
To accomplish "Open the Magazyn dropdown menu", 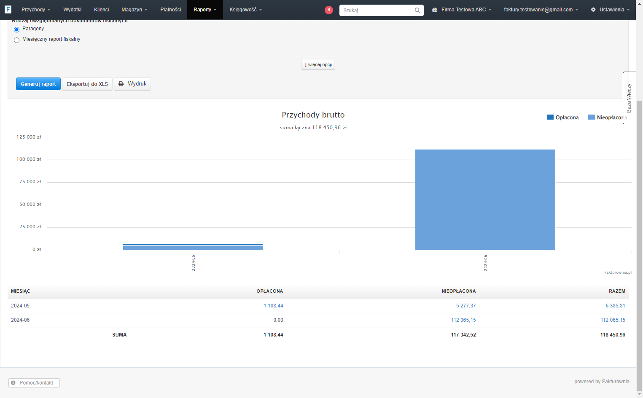I will coord(134,10).
